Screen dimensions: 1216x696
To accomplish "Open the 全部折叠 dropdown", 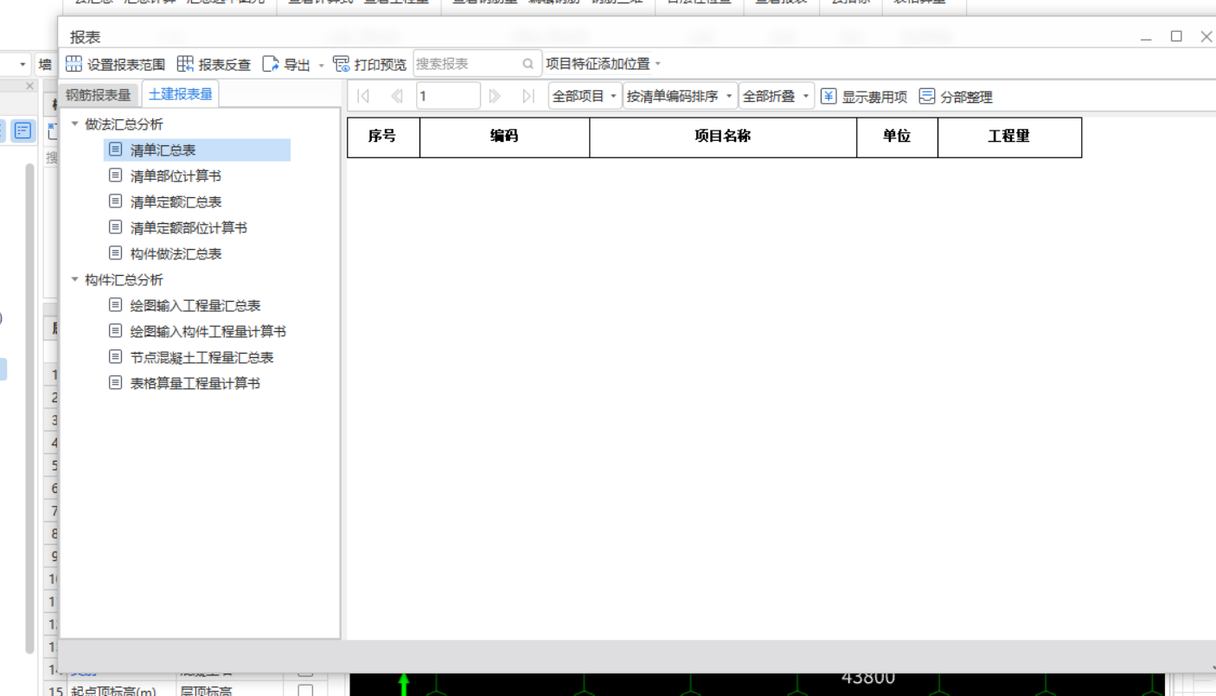I will (x=777, y=96).
